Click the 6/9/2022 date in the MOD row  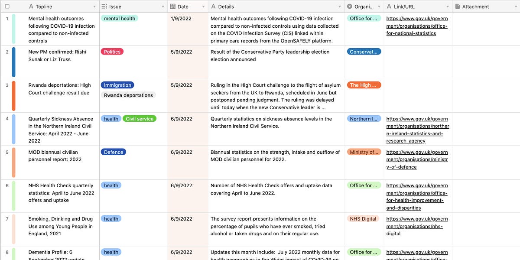click(x=181, y=152)
